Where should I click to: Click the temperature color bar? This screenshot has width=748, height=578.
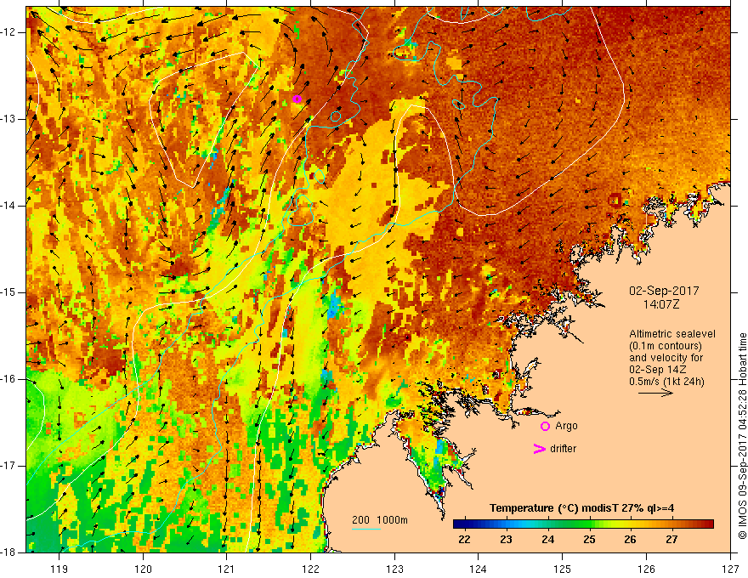tap(583, 524)
